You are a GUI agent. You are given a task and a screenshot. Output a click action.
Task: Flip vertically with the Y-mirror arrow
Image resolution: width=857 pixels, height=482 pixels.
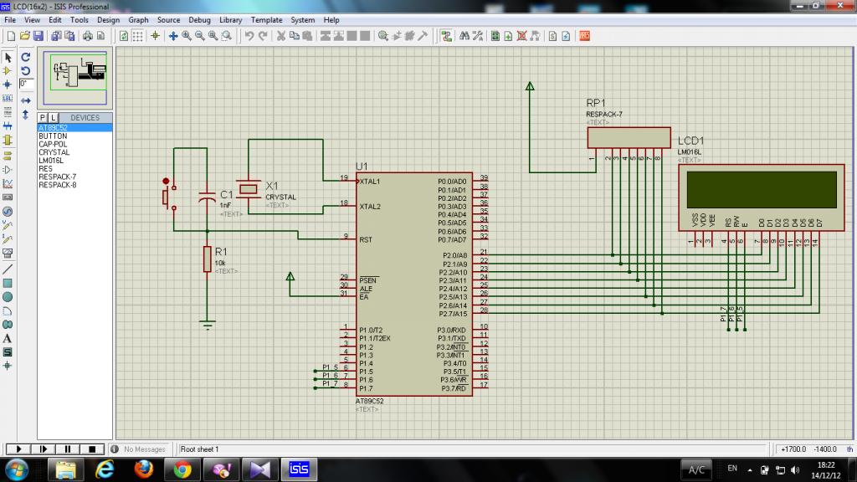point(26,115)
